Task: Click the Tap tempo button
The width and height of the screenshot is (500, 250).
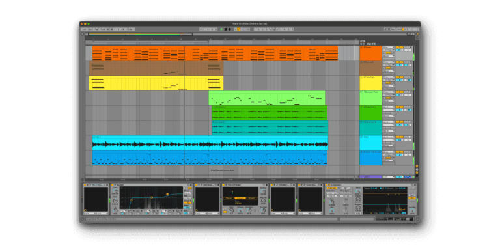Action: coord(96,29)
